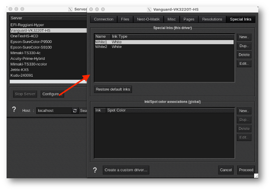Click the Spot Color column header
The height and width of the screenshot is (191, 271).
(170, 110)
